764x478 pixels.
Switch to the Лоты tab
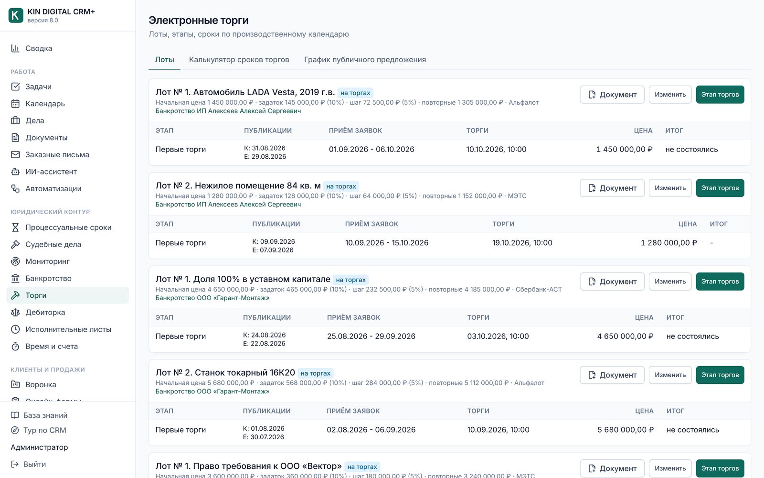click(x=164, y=60)
